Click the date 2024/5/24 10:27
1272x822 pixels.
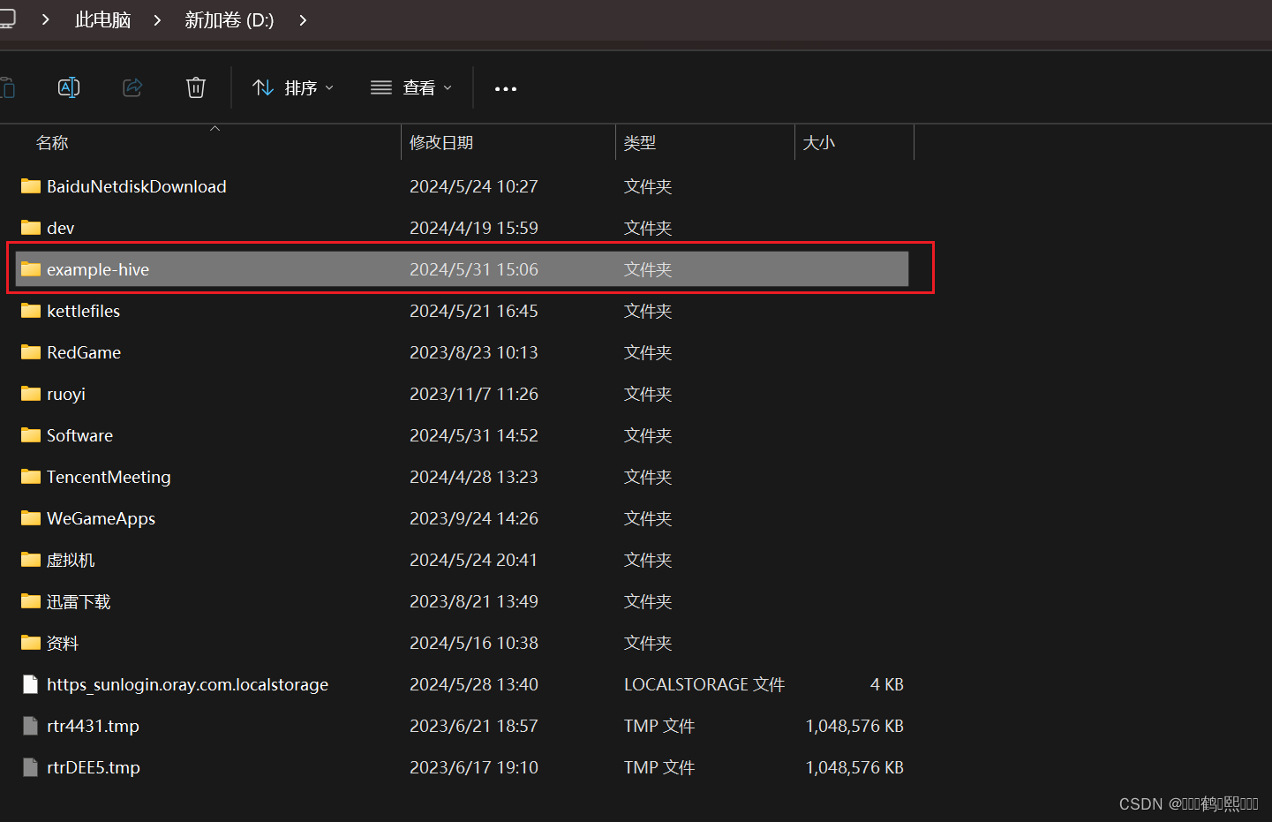pyautogui.click(x=474, y=186)
